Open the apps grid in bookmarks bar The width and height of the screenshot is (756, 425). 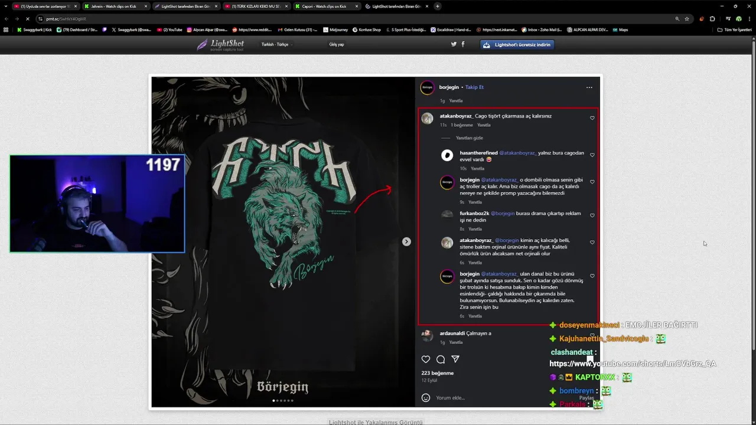tap(6, 30)
